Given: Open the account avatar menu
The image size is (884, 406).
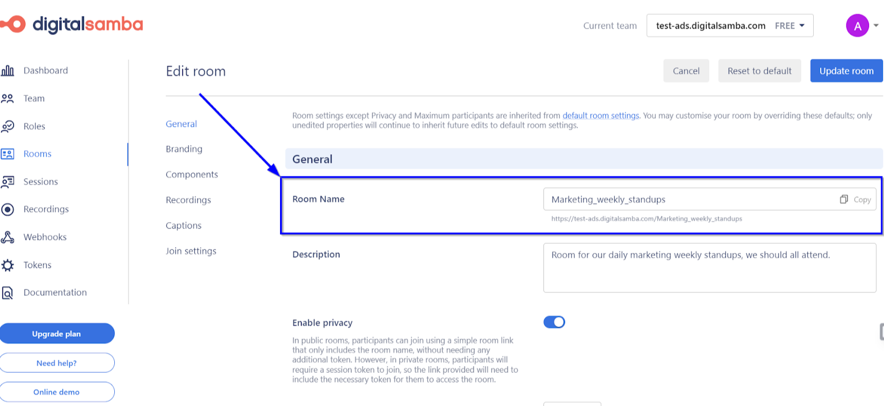Looking at the screenshot, I should point(857,25).
